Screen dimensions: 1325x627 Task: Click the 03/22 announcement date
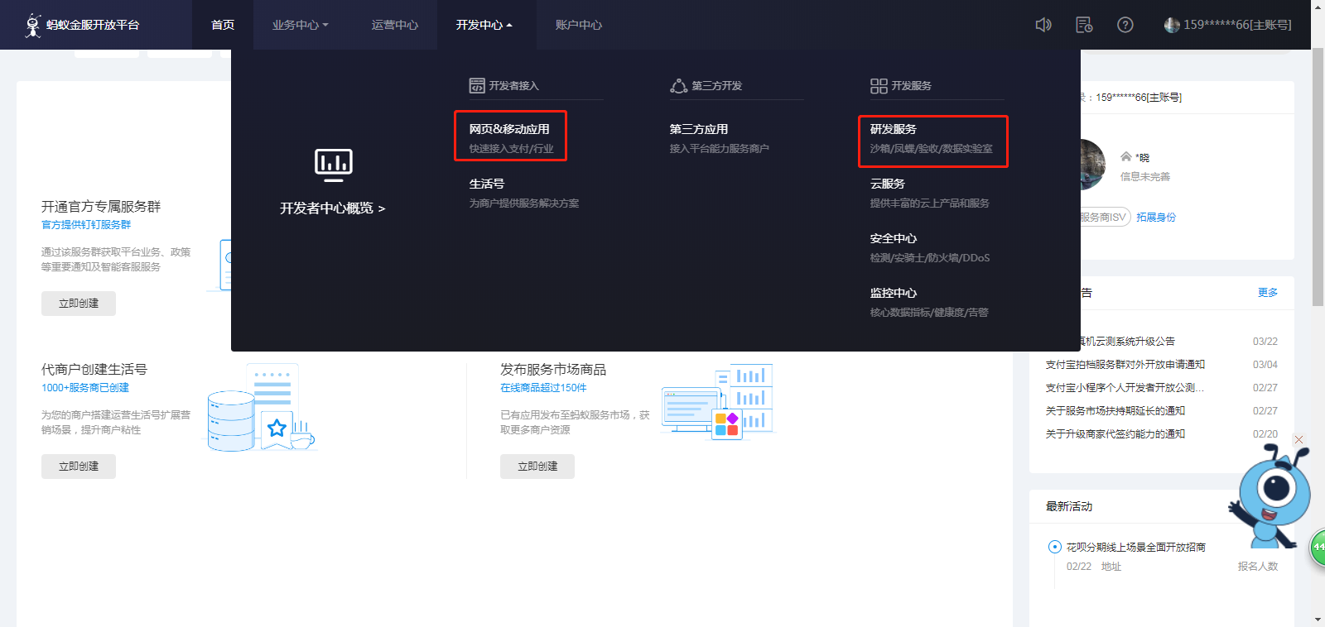pos(1265,342)
